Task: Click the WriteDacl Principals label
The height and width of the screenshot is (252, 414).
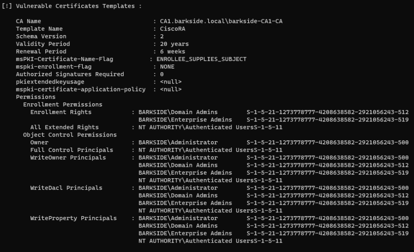Action: [x=66, y=188]
